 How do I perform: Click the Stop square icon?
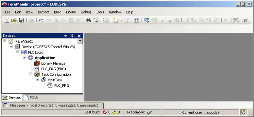coord(170,21)
